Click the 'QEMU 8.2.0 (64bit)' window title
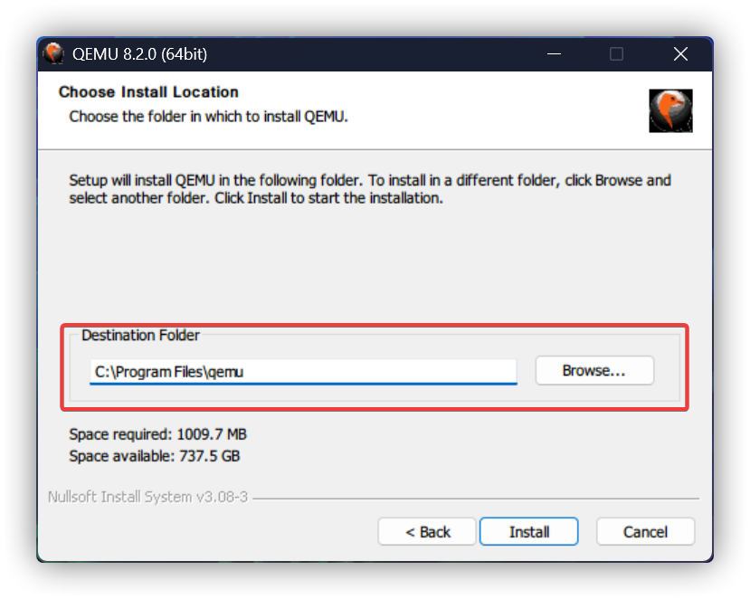This screenshot has height=599, width=750. 139,54
